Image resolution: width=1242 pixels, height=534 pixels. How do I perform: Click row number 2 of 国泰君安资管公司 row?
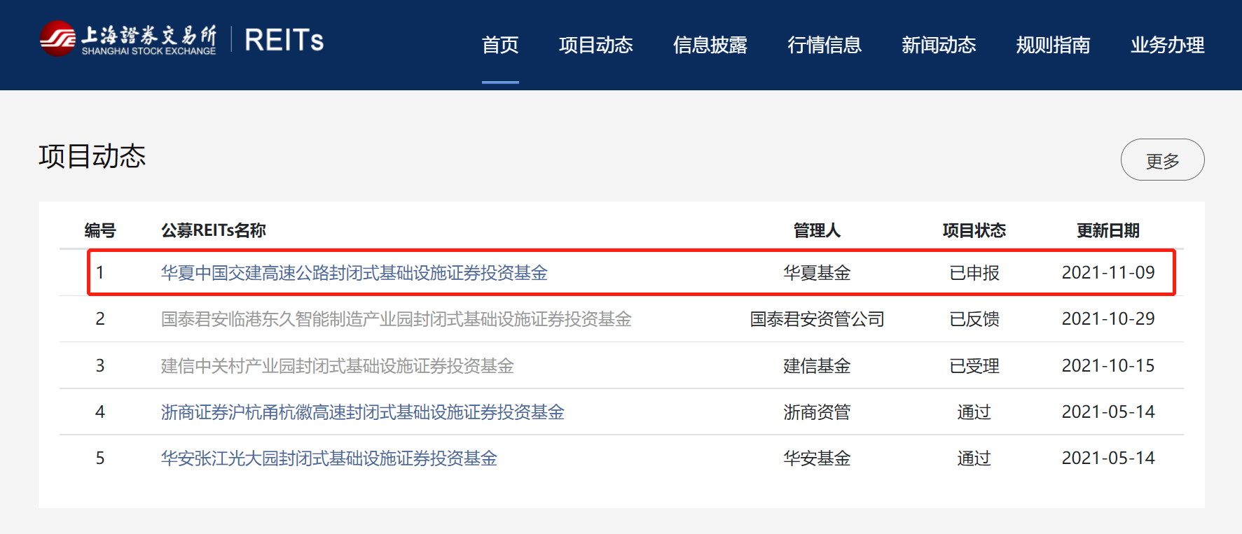100,318
